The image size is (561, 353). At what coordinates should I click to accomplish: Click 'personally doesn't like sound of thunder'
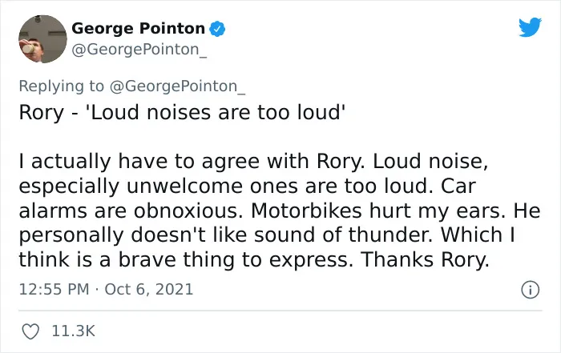click(x=226, y=235)
